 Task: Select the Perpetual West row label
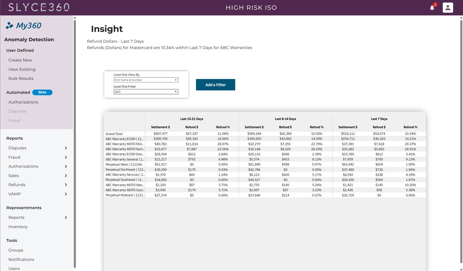point(124,164)
